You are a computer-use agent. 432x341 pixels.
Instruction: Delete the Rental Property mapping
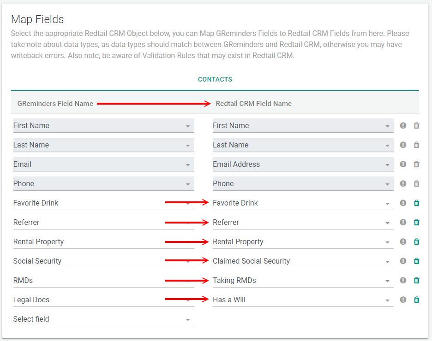point(417,241)
